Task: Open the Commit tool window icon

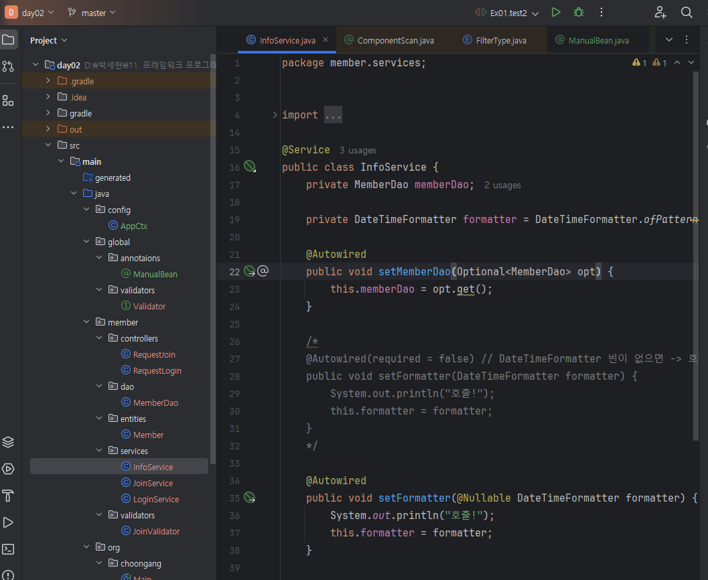Action: (8, 66)
